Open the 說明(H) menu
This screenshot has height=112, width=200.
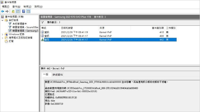coord(39,7)
